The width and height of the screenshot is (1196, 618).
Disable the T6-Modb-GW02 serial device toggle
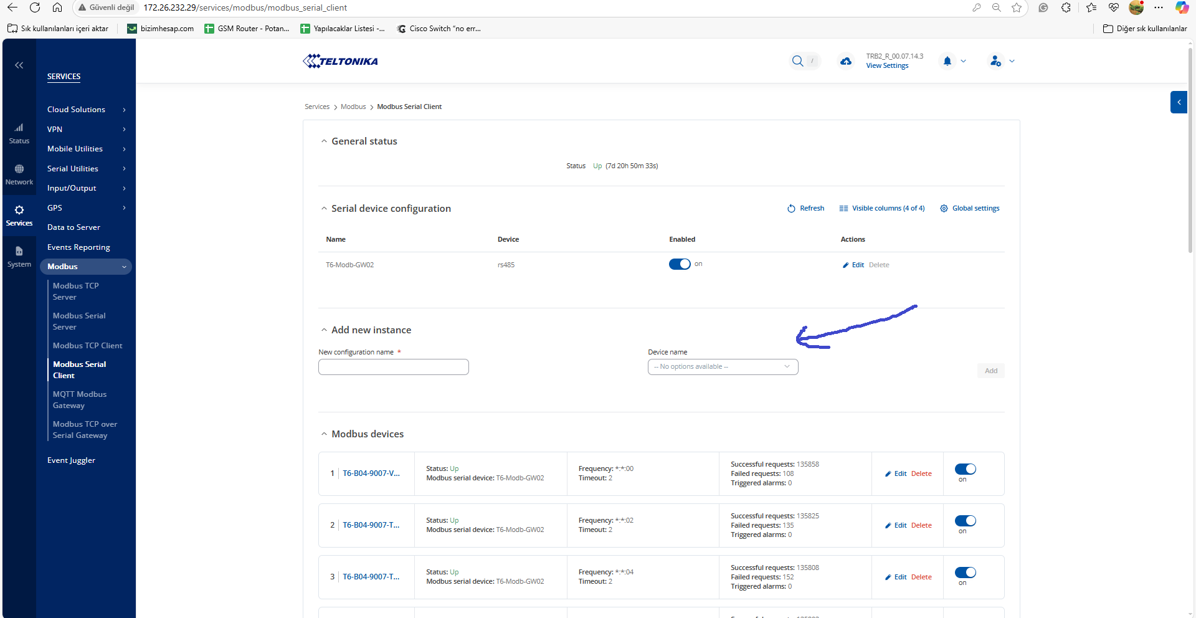(x=679, y=264)
